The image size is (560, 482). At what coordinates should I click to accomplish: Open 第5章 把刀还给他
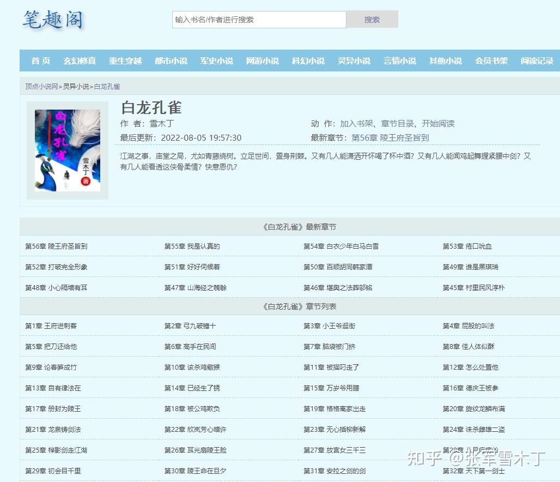(51, 347)
